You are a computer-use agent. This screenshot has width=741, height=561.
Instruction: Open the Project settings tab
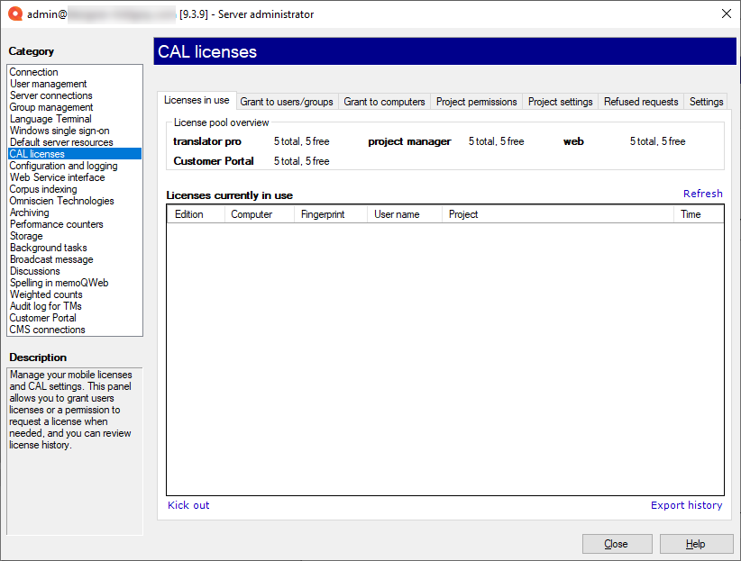pos(560,101)
